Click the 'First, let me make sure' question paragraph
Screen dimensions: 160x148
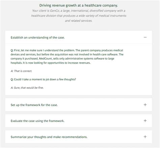pyautogui.click(x=67, y=56)
